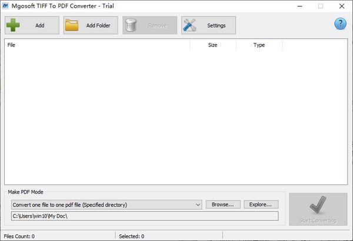This screenshot has width=353, height=241.
Task: Click the Mgosoft app icon in the title bar
Action: pyautogui.click(x=5, y=6)
